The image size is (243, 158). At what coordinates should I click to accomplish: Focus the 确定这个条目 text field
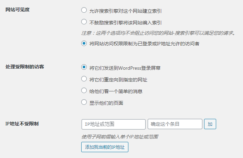coord(175,124)
